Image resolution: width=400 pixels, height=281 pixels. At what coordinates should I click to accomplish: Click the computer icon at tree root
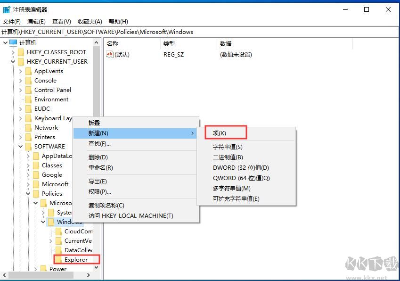[x=14, y=42]
